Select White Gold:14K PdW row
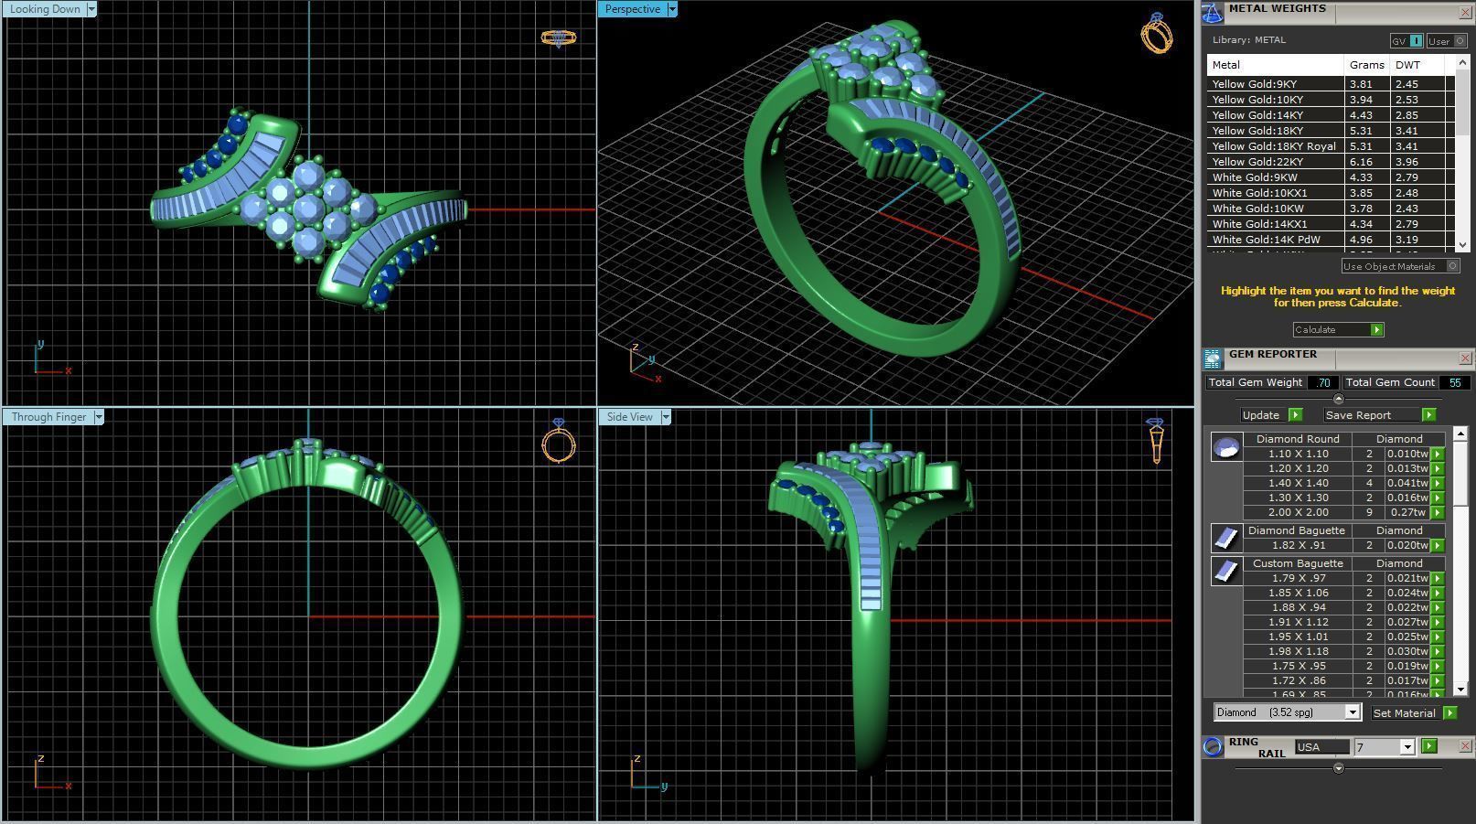Viewport: 1476px width, 824px height. [x=1331, y=240]
